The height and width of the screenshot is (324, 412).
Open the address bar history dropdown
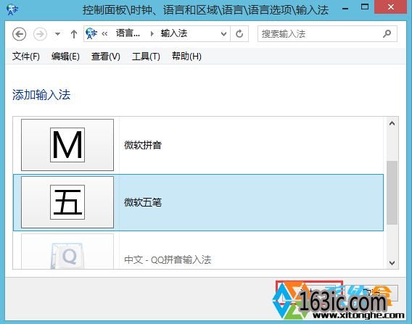223,33
